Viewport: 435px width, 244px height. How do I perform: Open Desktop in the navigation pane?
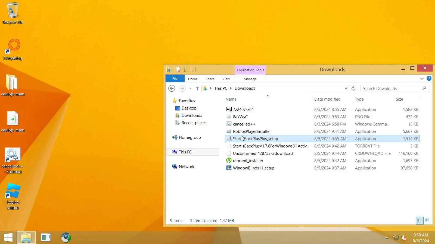coord(189,108)
